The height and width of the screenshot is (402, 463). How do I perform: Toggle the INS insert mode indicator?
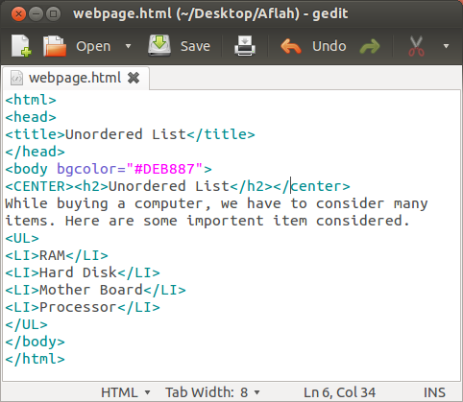[x=434, y=392]
